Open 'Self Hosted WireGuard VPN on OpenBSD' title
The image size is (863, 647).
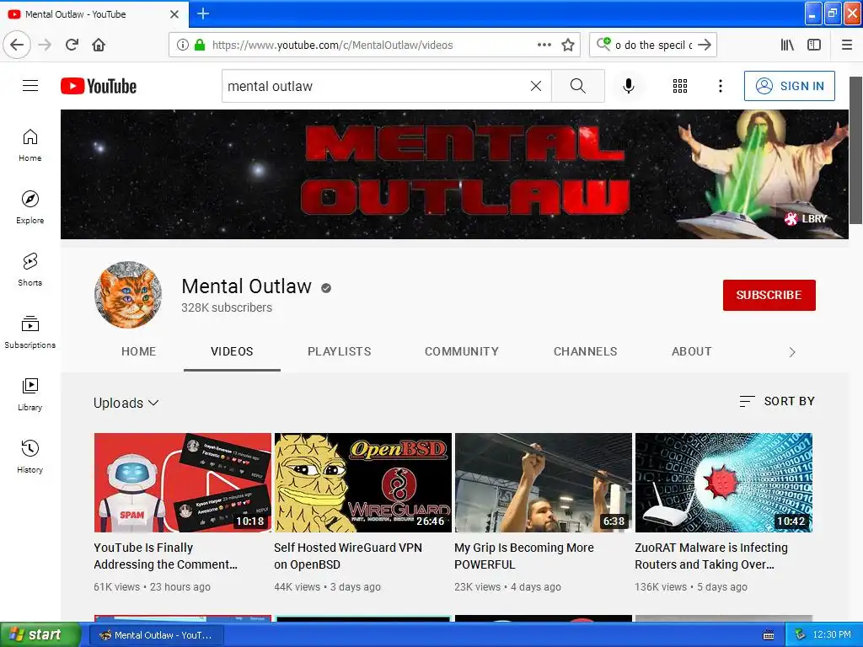(x=348, y=556)
